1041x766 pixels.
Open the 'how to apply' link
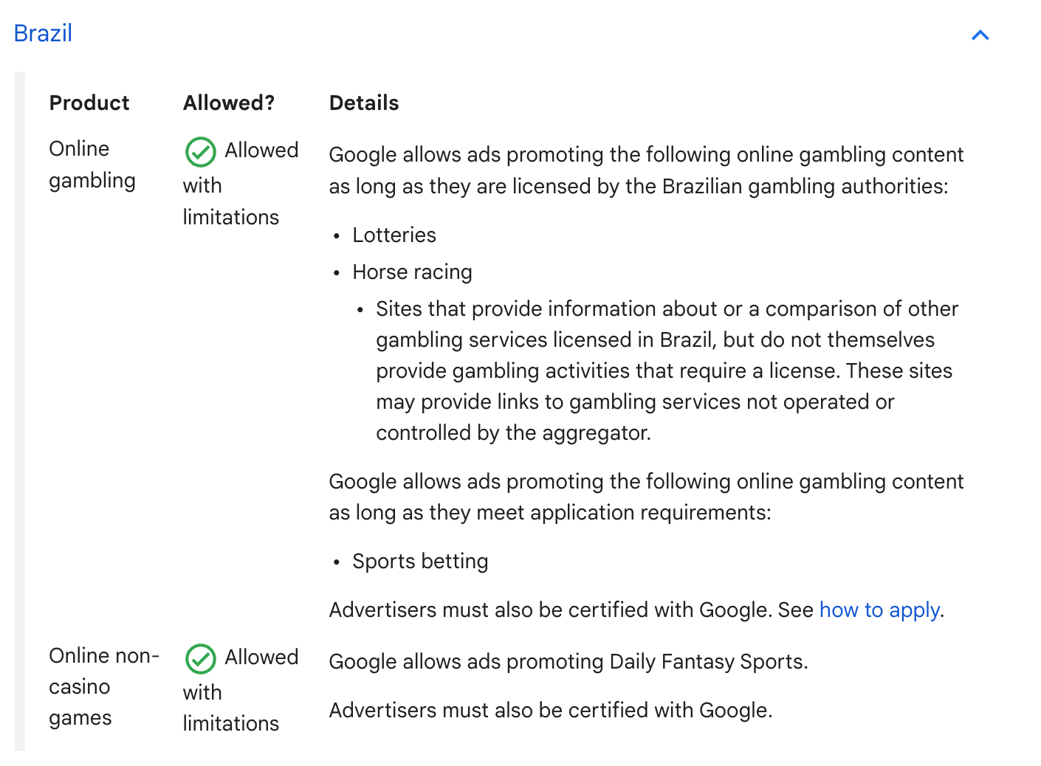point(879,610)
